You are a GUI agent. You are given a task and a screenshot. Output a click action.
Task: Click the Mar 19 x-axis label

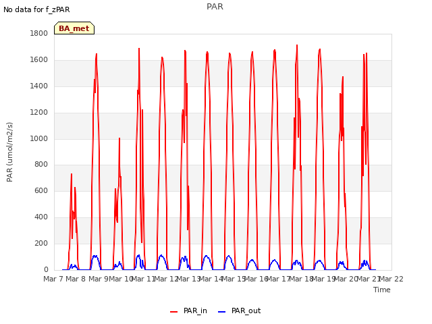pyautogui.click(x=323, y=279)
